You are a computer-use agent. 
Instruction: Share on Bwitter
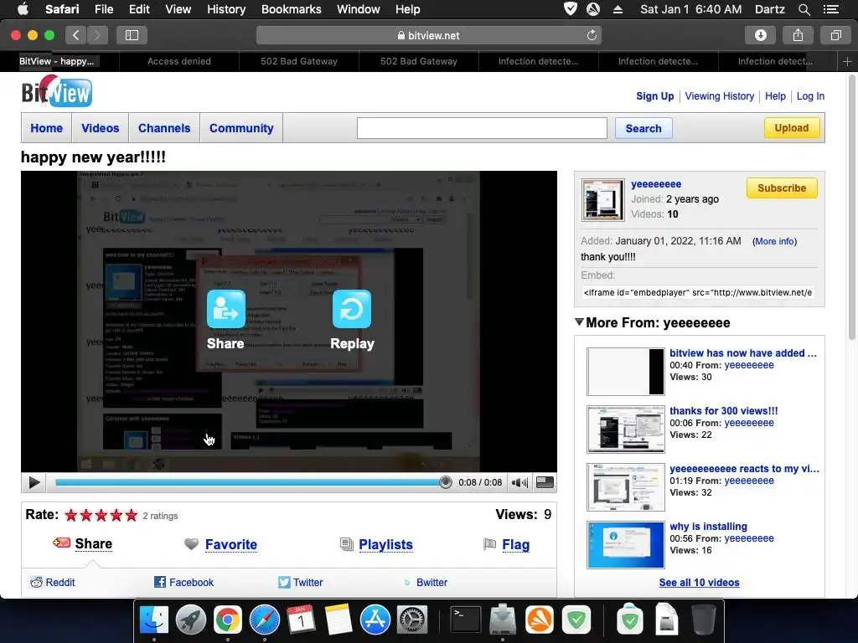425,583
